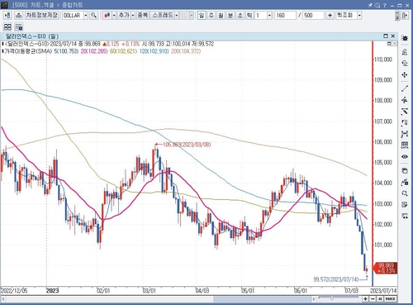Click the left scroll arrow on chart scrollbar
413x305 pixels.
point(3,299)
